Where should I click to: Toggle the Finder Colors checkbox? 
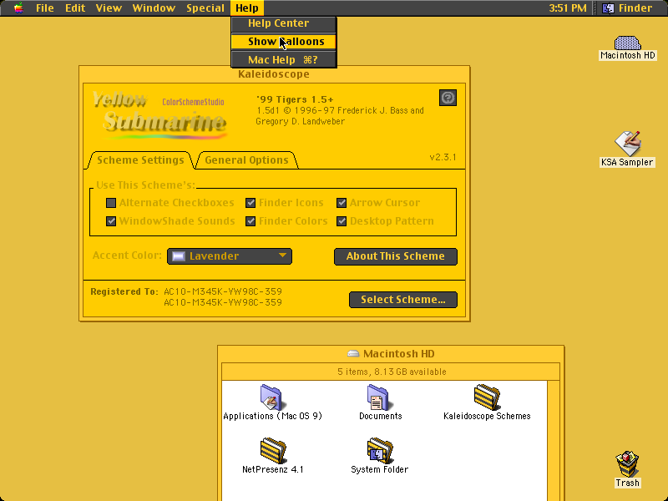tap(250, 221)
